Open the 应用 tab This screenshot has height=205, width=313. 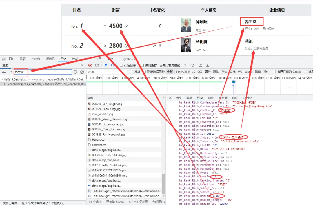[x=99, y=59]
